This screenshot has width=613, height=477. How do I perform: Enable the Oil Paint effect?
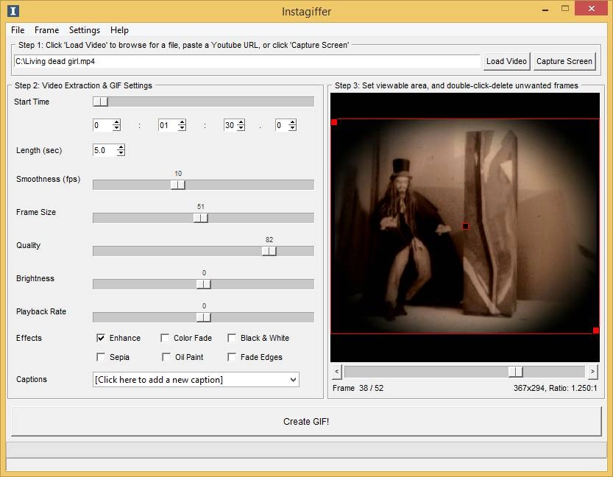point(166,357)
